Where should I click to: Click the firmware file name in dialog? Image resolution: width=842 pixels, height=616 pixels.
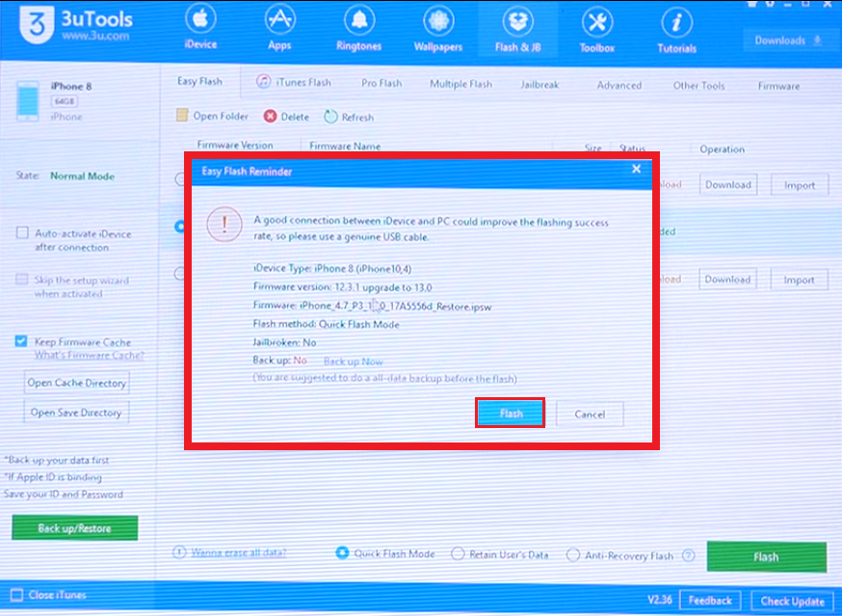point(395,306)
